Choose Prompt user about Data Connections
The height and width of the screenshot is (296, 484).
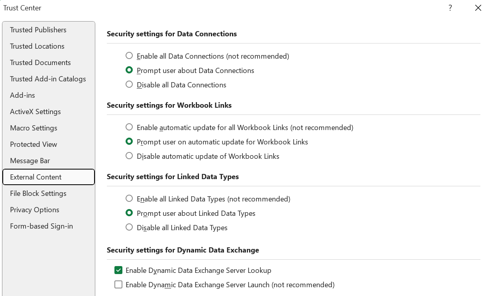tap(129, 70)
